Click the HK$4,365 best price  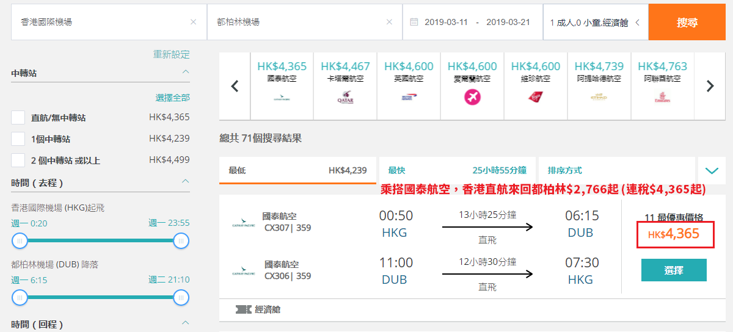tap(674, 234)
